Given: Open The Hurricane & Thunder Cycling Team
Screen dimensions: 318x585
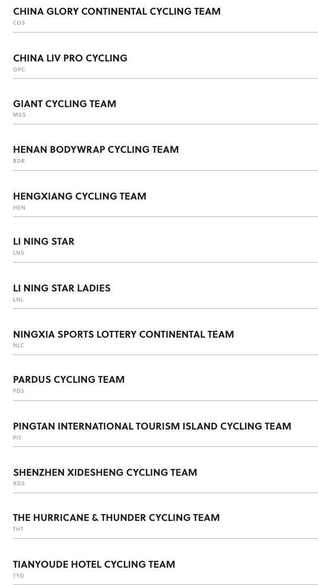Looking at the screenshot, I should point(116,518).
